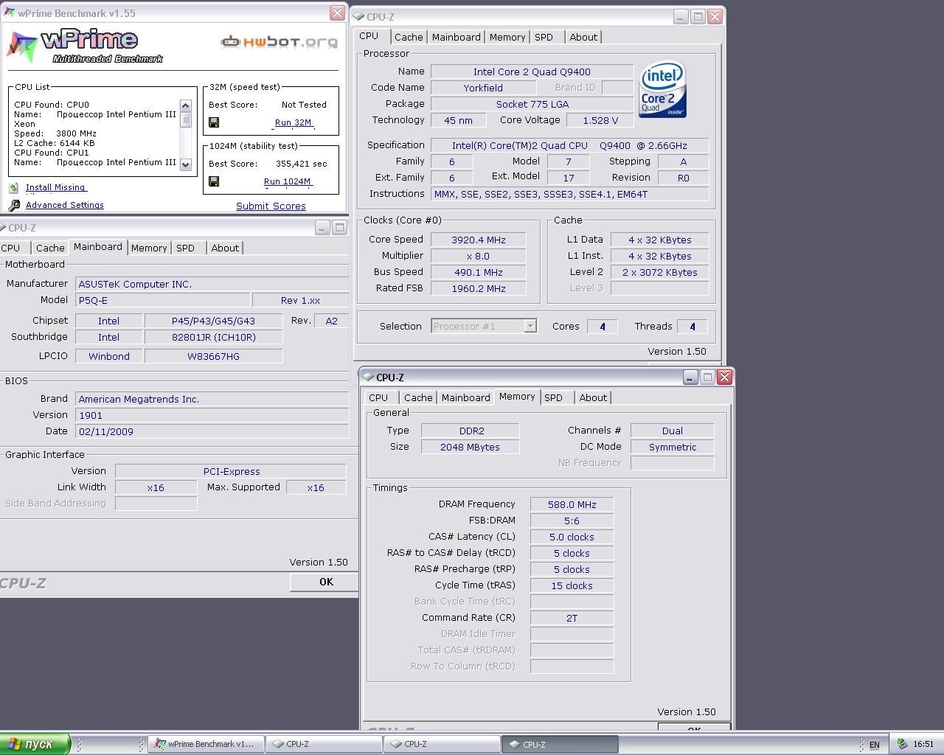Viewport: 944px width, 755px height.
Task: Click the LPCIO value W83667HG
Action: [213, 356]
